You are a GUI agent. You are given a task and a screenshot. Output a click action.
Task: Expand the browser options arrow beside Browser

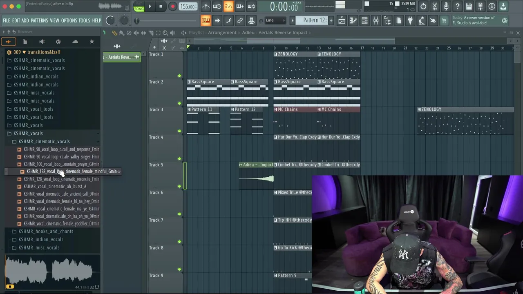[x=4, y=32]
